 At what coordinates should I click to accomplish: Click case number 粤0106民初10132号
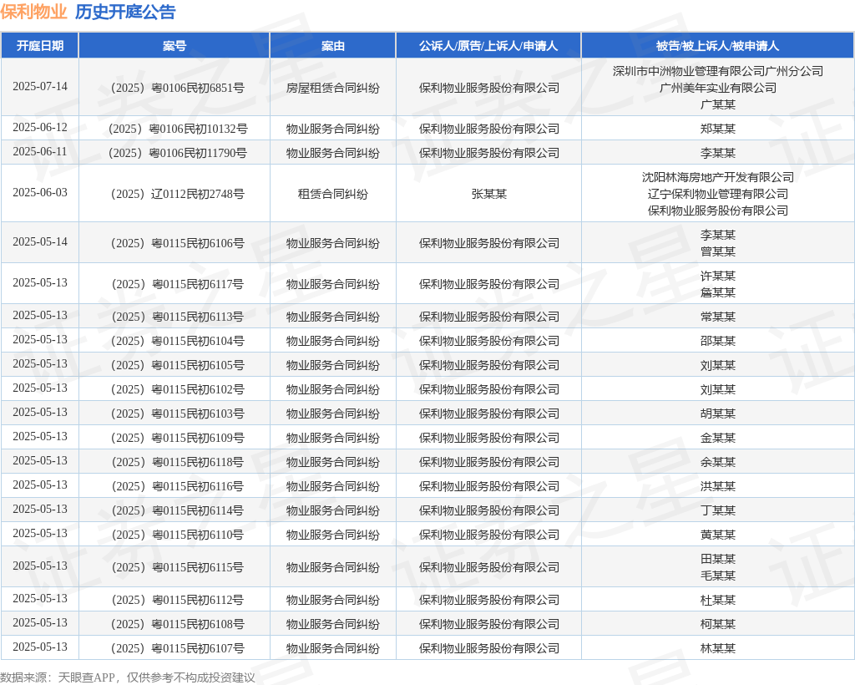178,129
